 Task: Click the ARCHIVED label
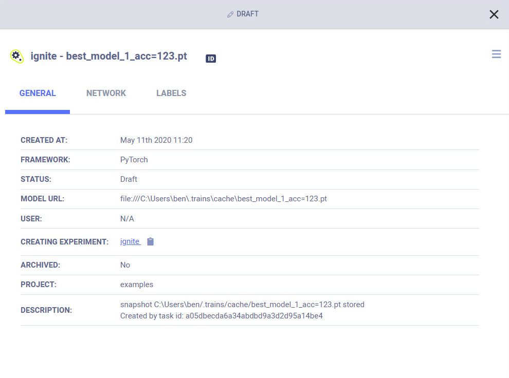40,265
